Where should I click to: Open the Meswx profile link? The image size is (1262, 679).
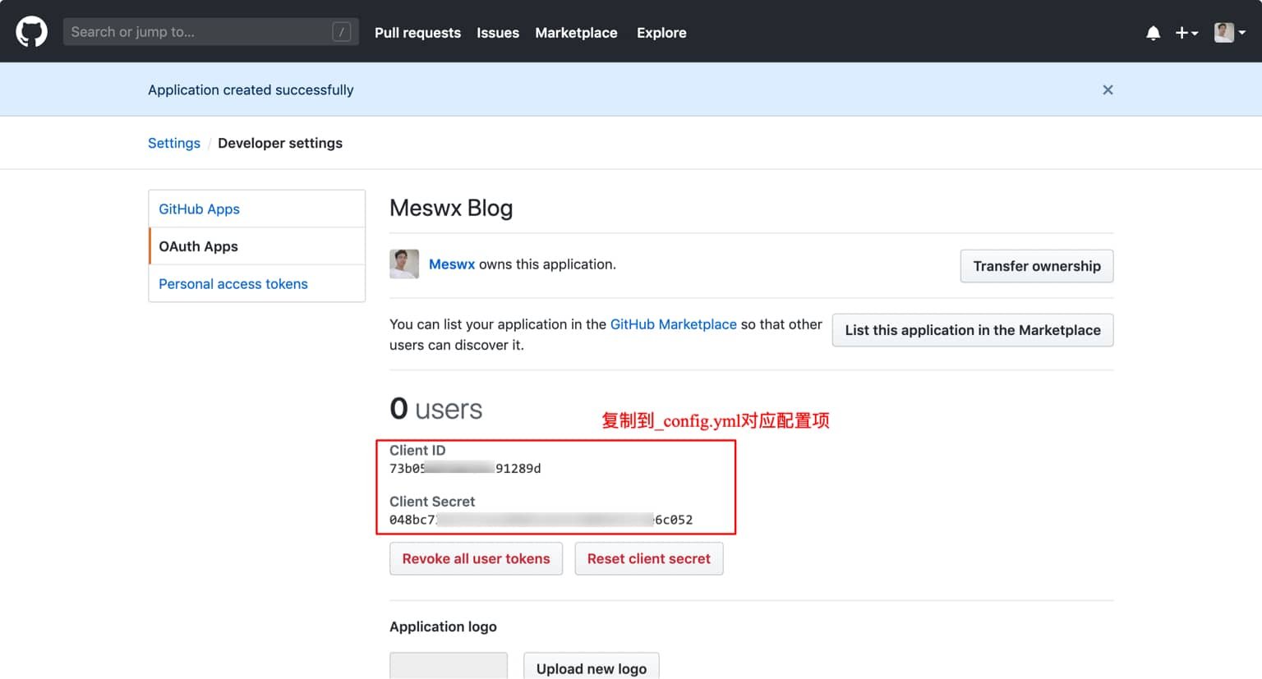(x=452, y=264)
